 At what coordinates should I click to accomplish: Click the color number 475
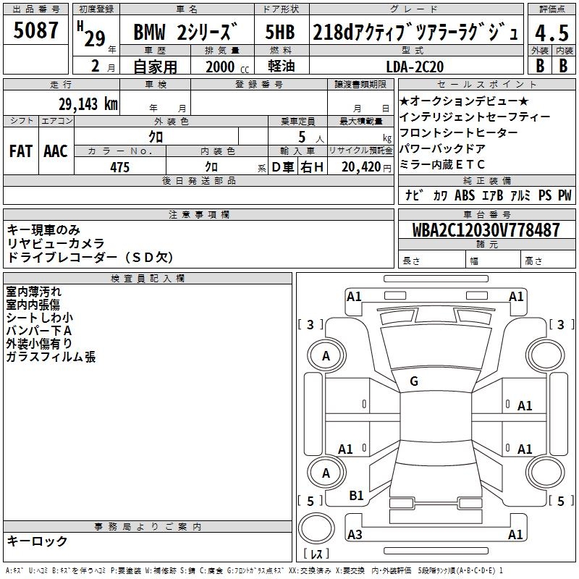point(119,167)
